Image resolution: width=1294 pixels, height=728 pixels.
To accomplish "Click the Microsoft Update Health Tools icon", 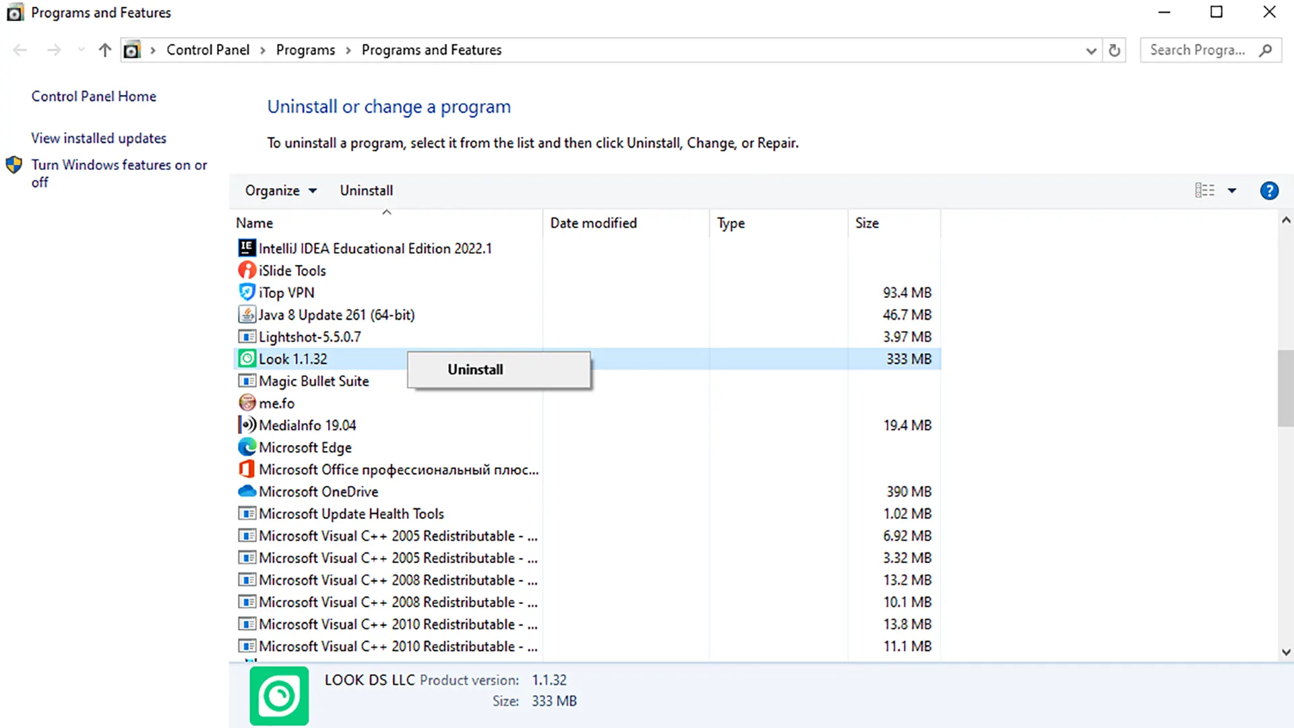I will (x=247, y=514).
